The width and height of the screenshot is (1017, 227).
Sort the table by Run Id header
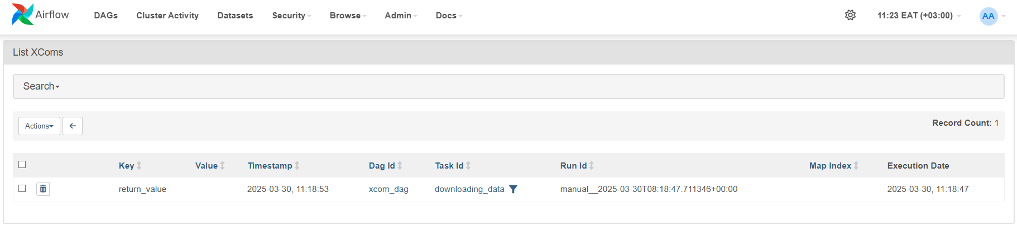[x=573, y=166]
